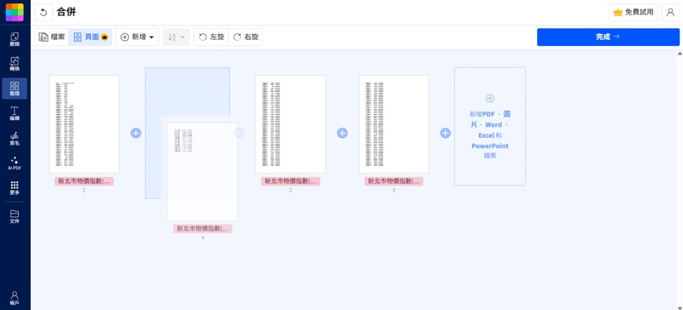Click the undo back arrow button

pos(44,12)
